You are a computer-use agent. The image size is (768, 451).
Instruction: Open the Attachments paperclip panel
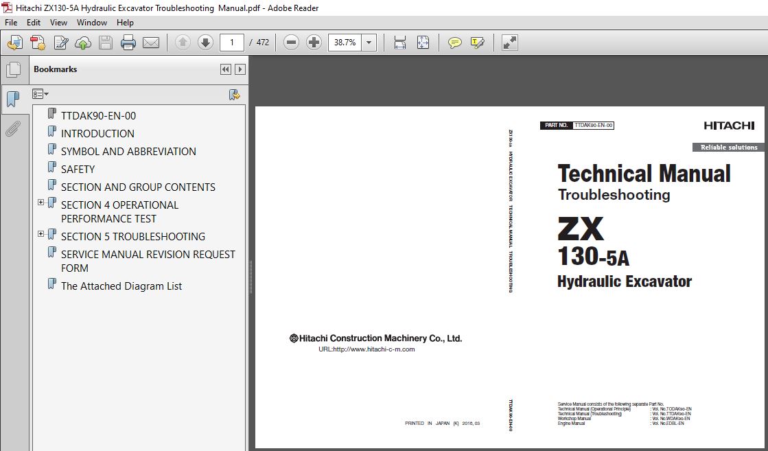[13, 129]
